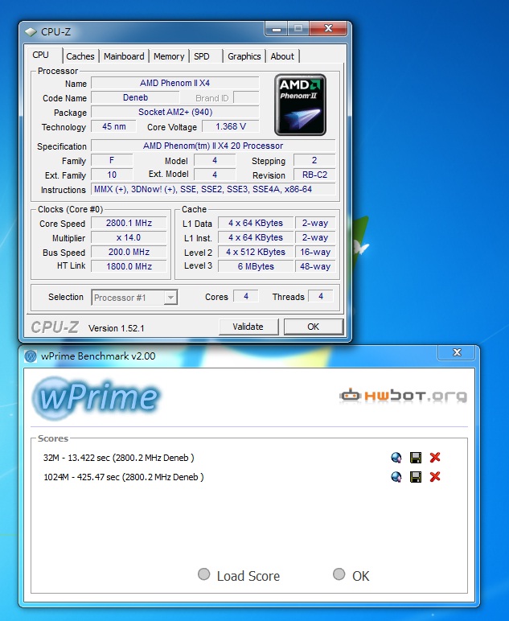Viewport: 509px width, 621px height.
Task: Select the Load Score radio button
Action: pos(203,574)
